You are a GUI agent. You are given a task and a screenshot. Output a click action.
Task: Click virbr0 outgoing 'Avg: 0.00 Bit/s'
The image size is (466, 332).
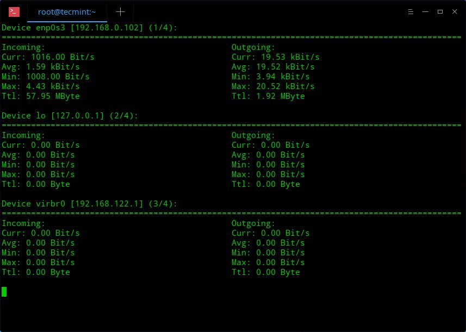coord(269,243)
